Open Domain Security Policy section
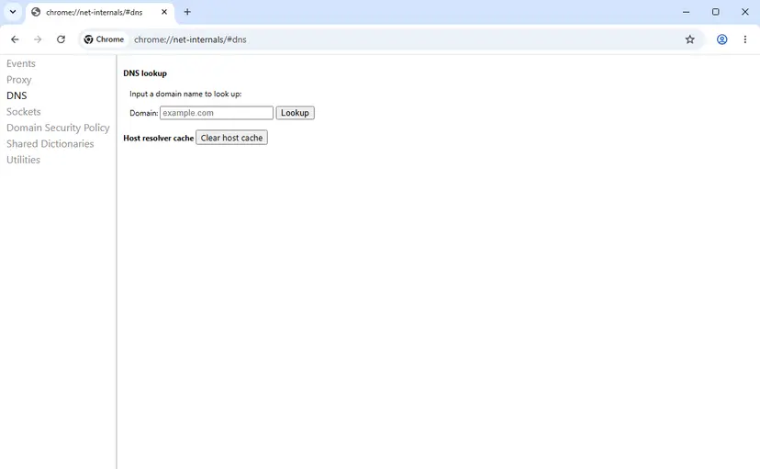This screenshot has width=760, height=469. (58, 128)
